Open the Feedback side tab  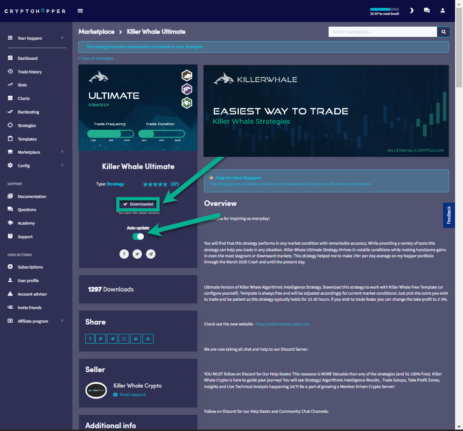point(449,215)
